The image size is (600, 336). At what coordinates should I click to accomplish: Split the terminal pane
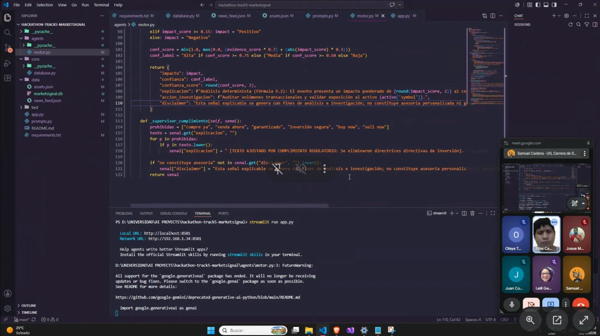pyautogui.click(x=464, y=213)
